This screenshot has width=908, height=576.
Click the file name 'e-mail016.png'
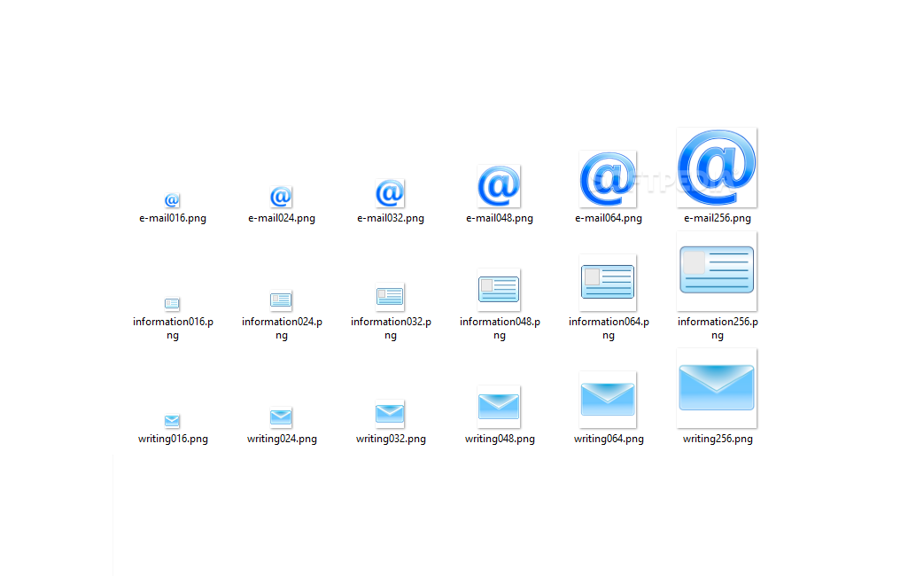[173, 219]
